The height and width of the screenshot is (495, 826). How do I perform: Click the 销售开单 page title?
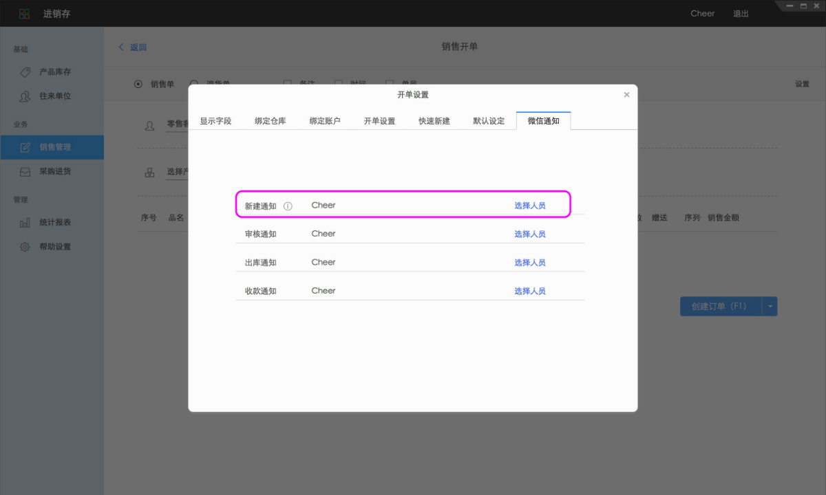460,47
